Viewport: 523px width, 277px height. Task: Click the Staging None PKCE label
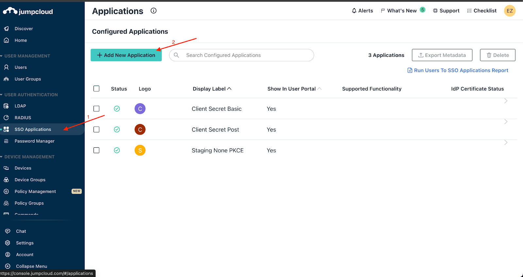(218, 150)
